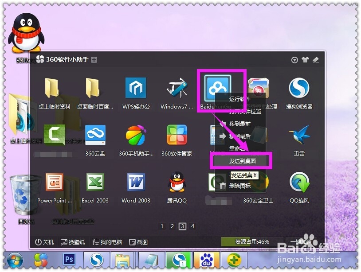Open the 360软件管家 icon

click(x=177, y=135)
